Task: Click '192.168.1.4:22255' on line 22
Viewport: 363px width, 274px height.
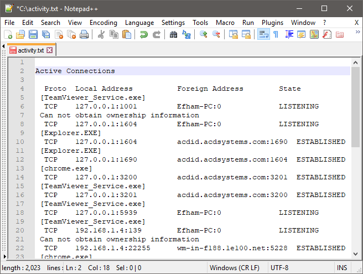Action: pyautogui.click(x=113, y=248)
